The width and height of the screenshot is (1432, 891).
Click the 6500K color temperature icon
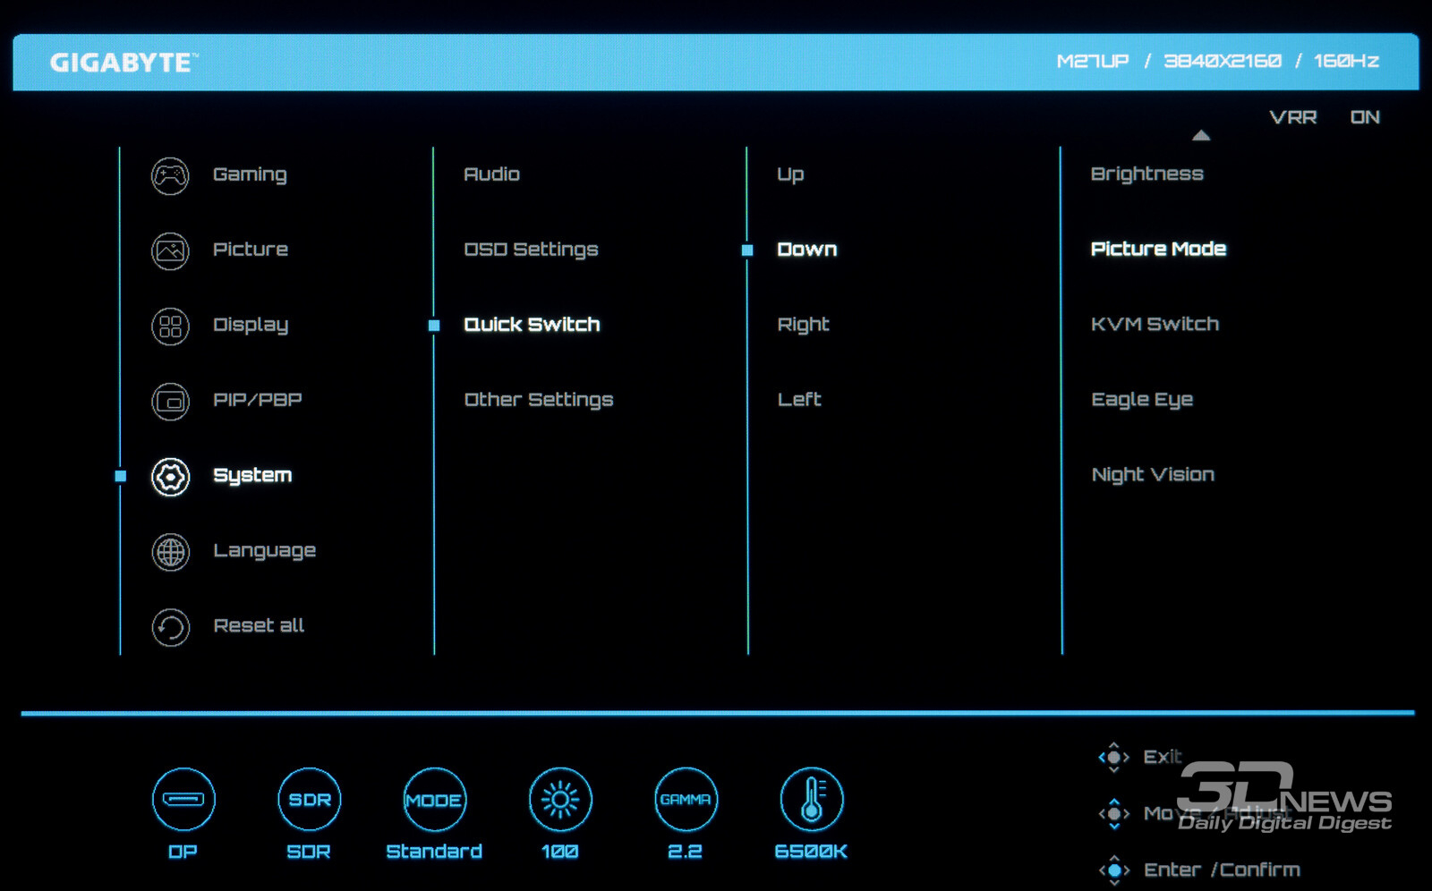(x=811, y=799)
